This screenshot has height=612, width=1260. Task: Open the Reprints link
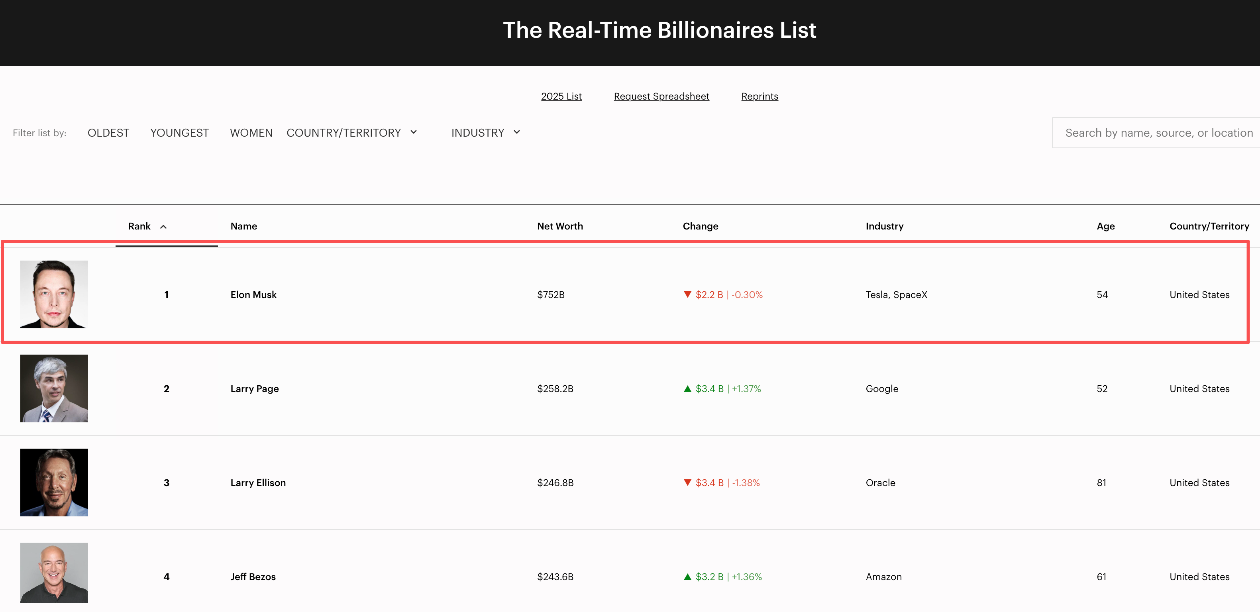click(760, 96)
